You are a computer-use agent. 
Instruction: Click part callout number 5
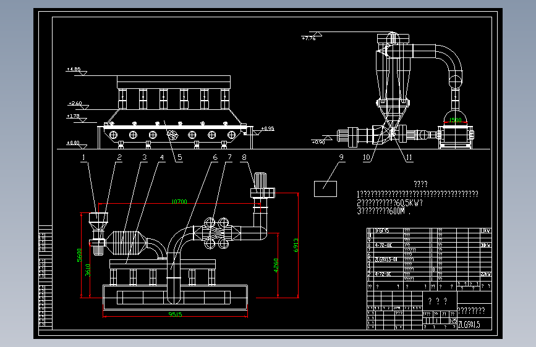point(179,157)
